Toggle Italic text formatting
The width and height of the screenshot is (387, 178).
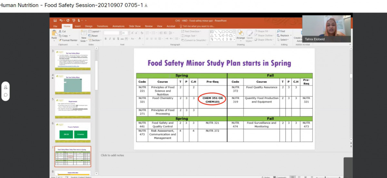(110, 39)
